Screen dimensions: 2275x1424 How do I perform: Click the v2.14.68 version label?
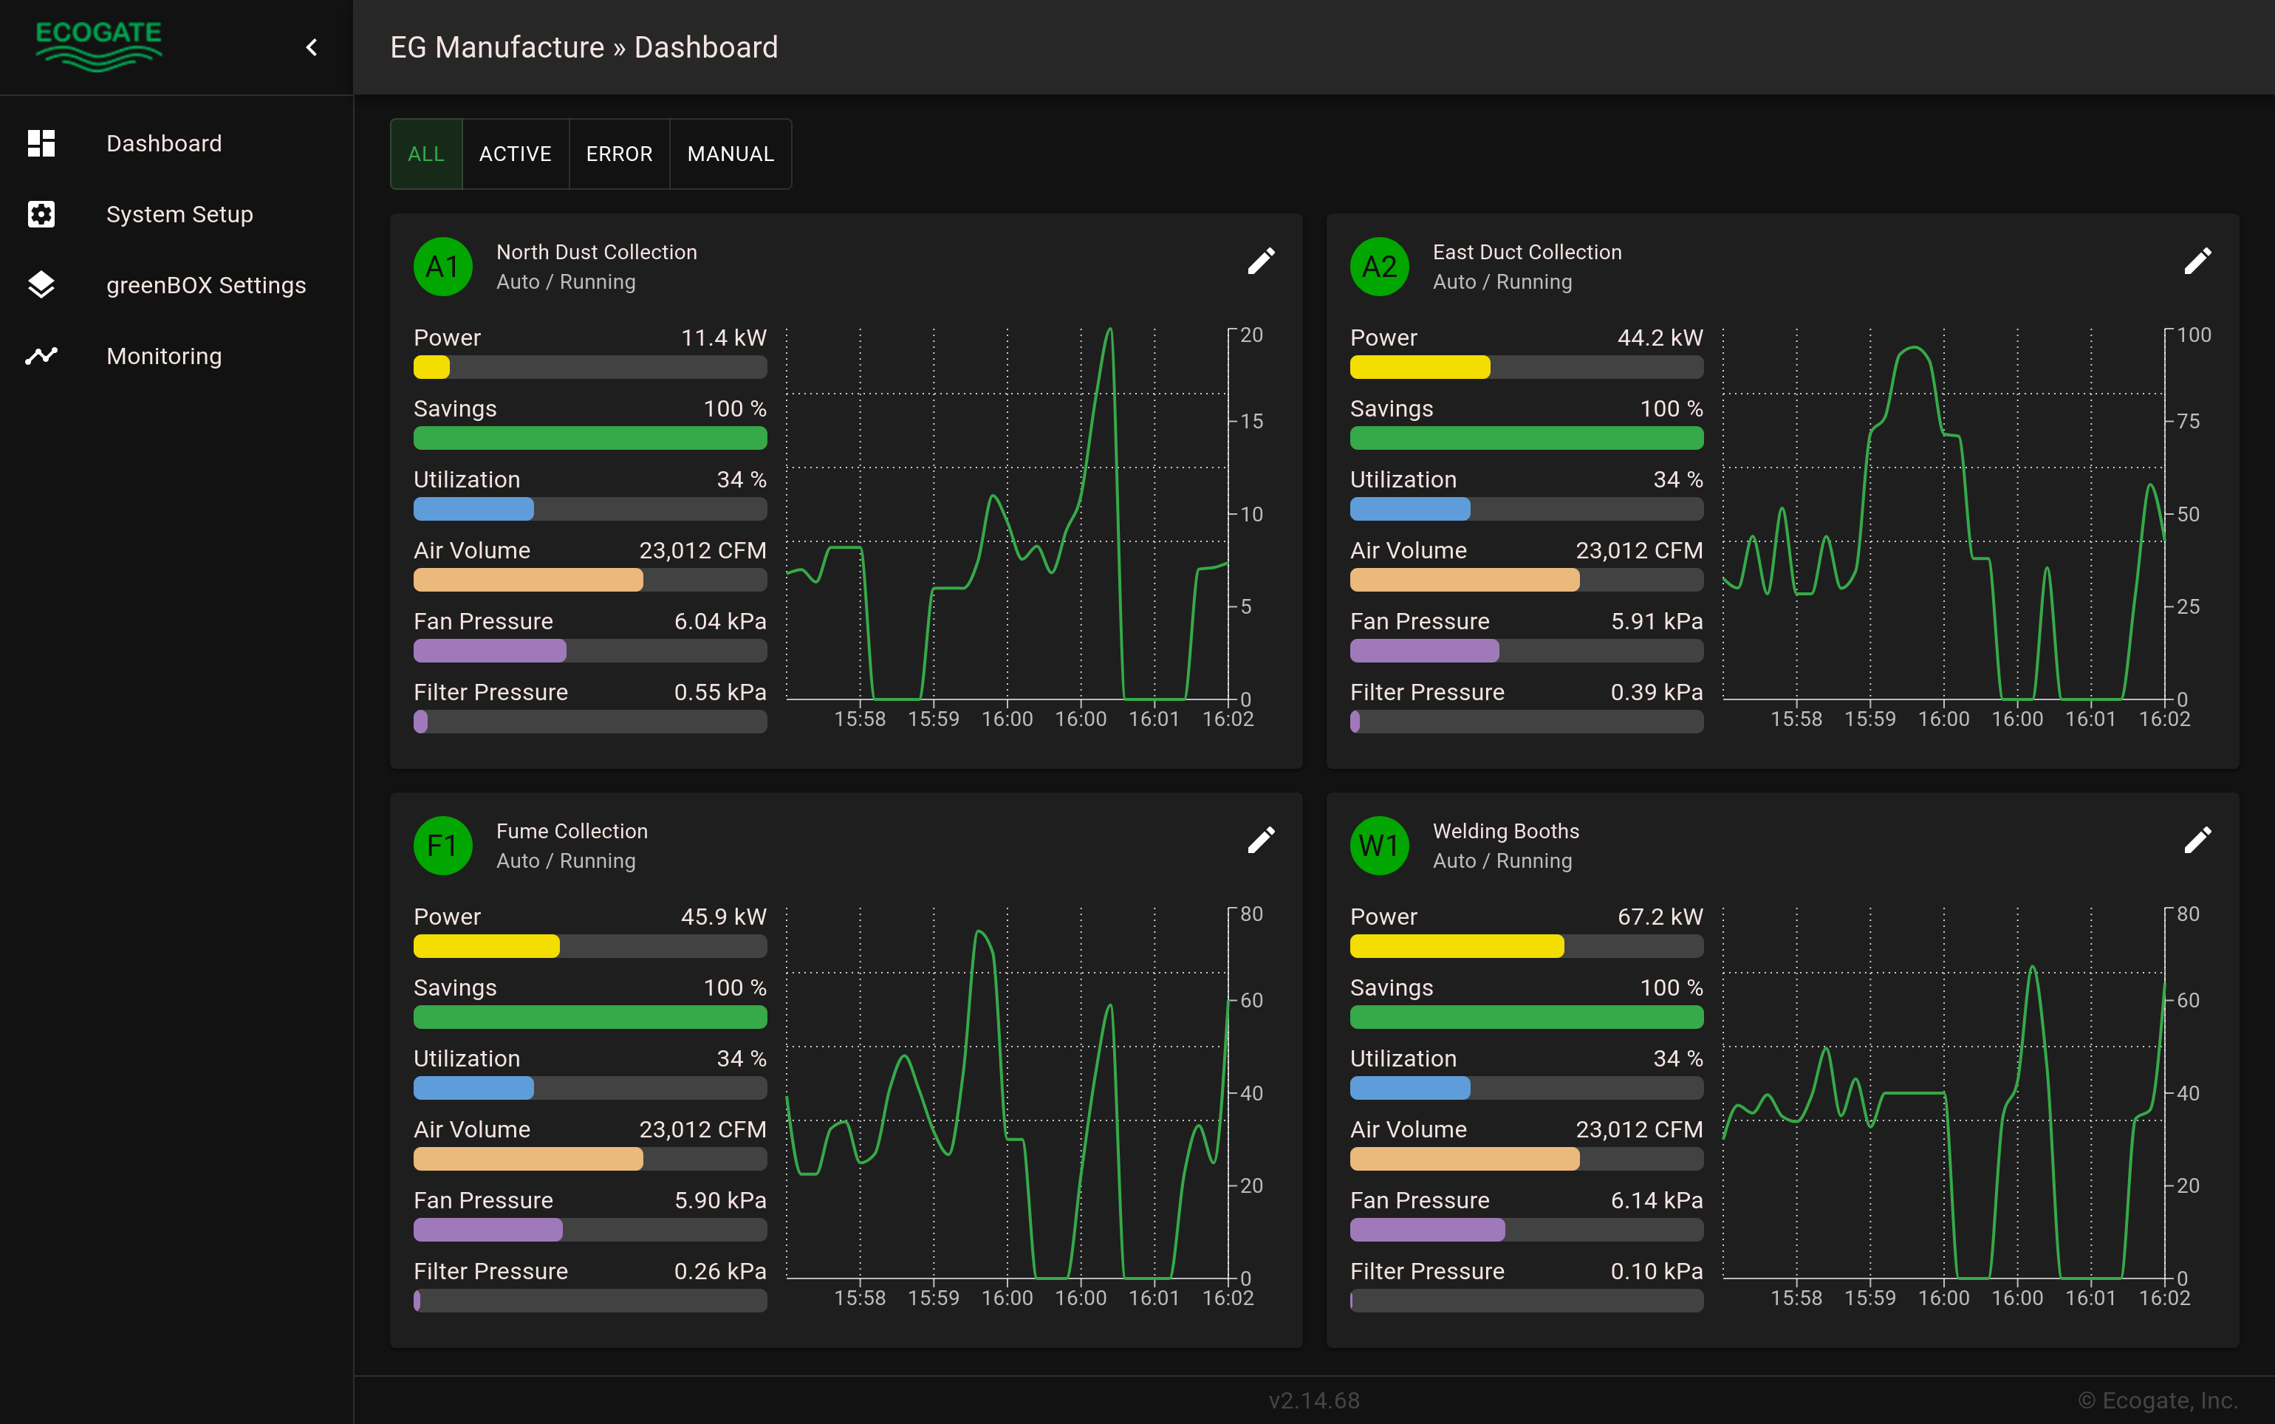tap(1313, 1400)
